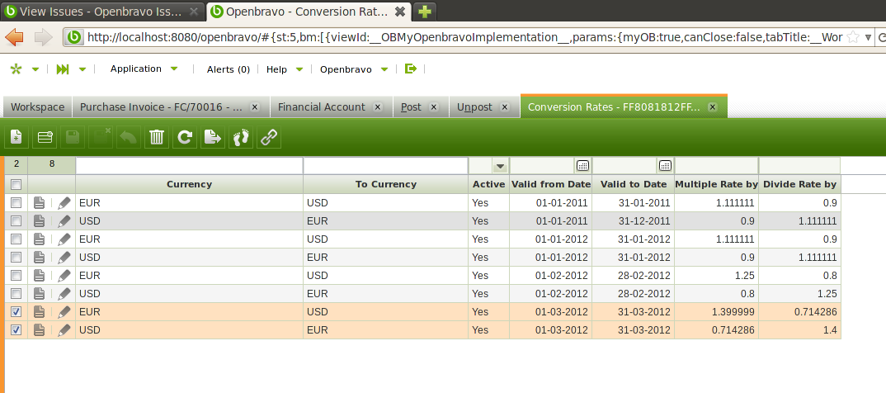Check the EUR row dated 01-01-2012
This screenshot has height=393, width=886.
[x=16, y=239]
